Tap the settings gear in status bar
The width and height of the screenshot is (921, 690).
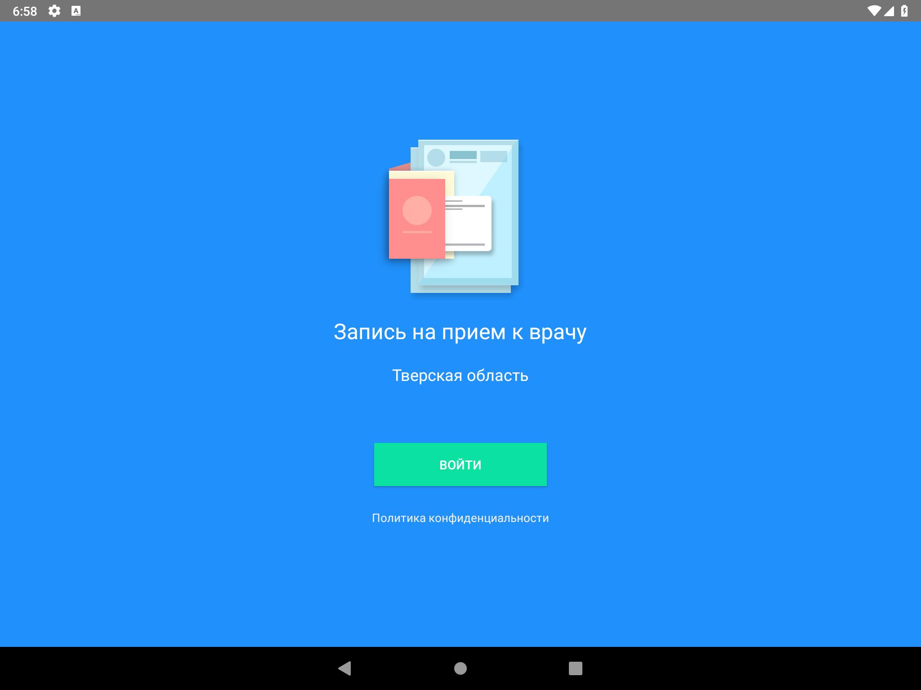pyautogui.click(x=54, y=11)
